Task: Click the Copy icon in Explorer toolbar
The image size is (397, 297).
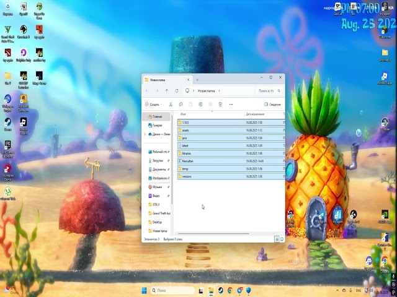Action: point(181,105)
